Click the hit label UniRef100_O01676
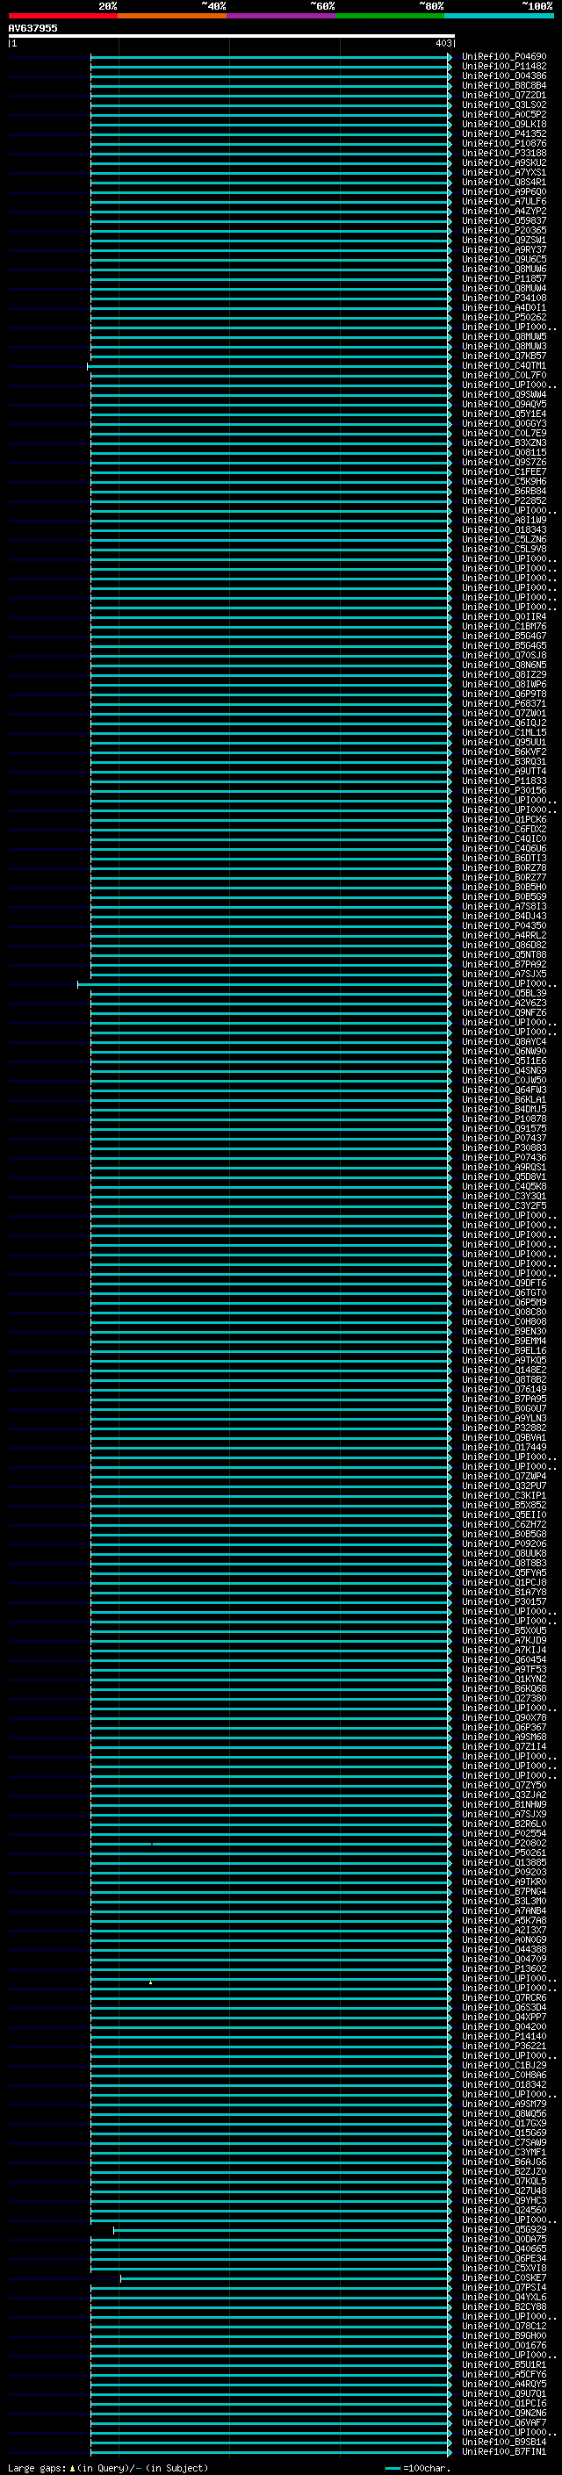This screenshot has height=2475, width=562. [x=504, y=2345]
